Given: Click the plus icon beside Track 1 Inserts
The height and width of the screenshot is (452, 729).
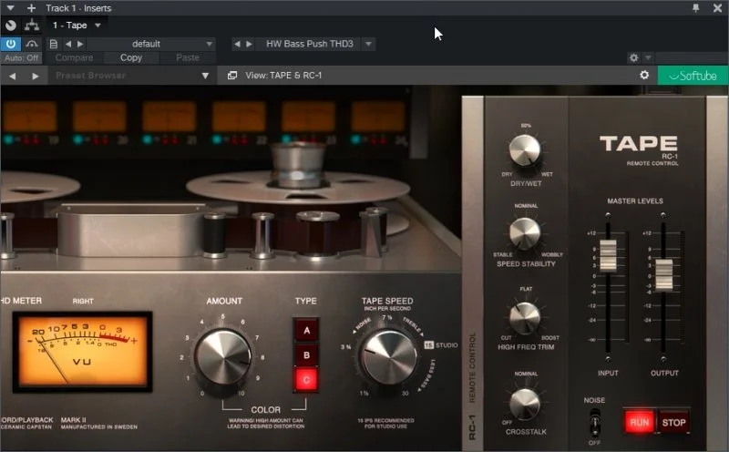Looking at the screenshot, I should (x=31, y=8).
